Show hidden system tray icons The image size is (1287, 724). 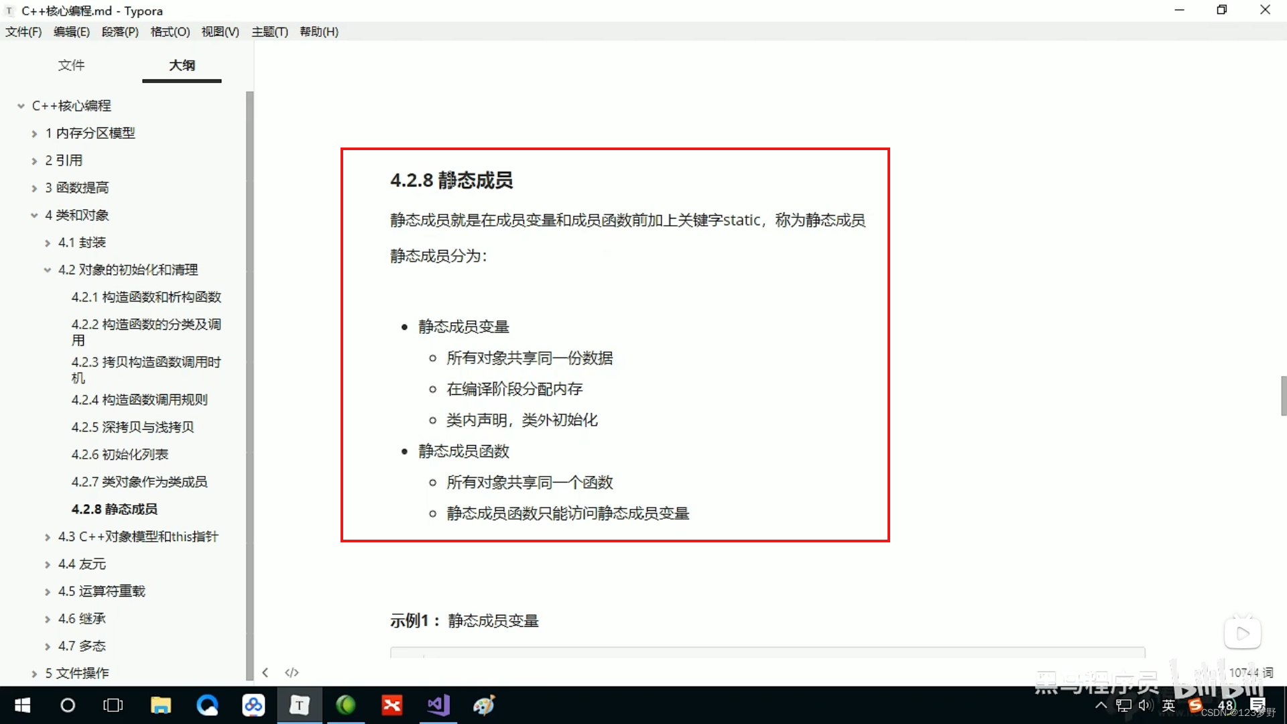(x=1101, y=705)
